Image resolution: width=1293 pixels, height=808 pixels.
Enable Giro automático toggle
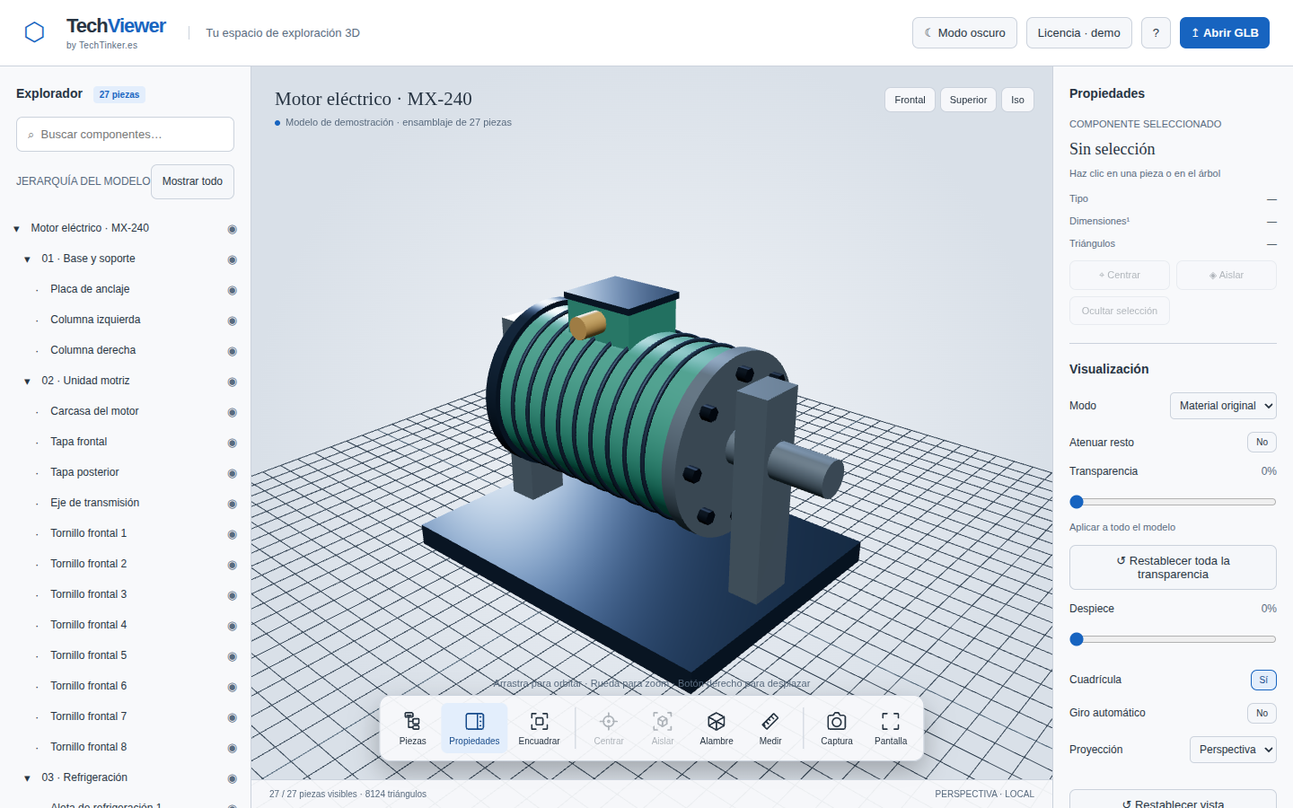1262,713
